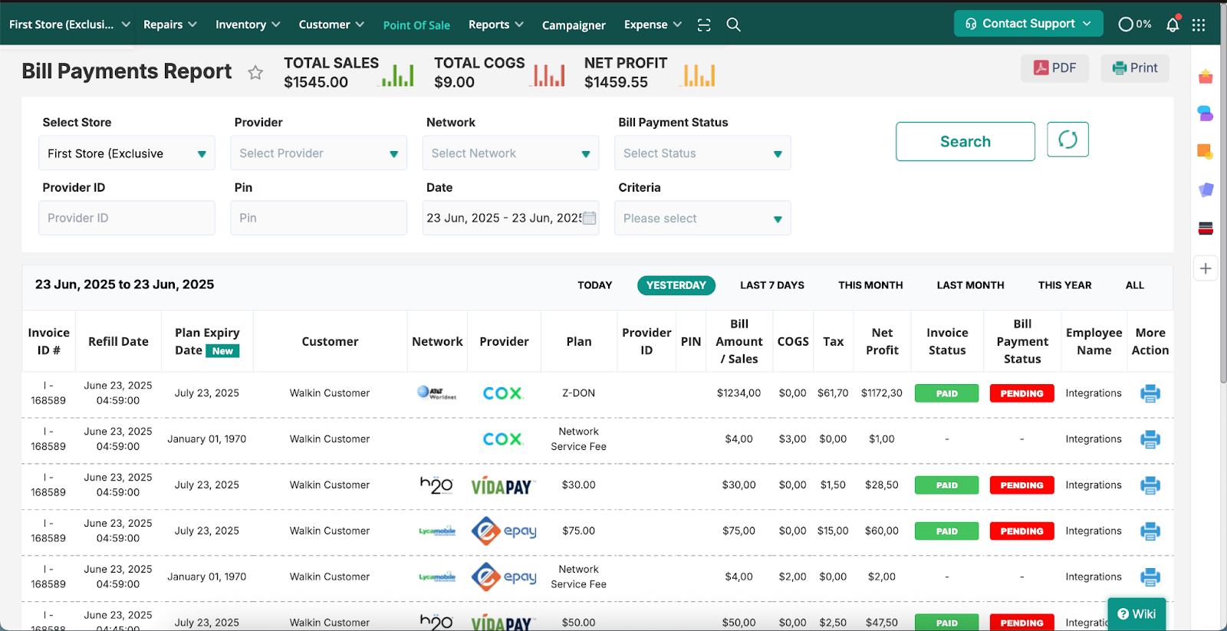The image size is (1227, 631).
Task: Select the YESTERDAY date filter
Action: pyautogui.click(x=676, y=285)
